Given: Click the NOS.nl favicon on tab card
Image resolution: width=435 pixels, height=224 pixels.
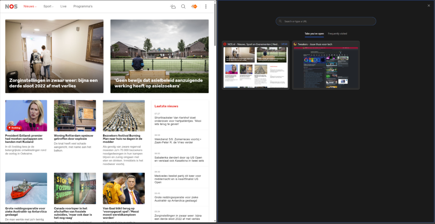Looking at the screenshot, I should tap(225, 44).
